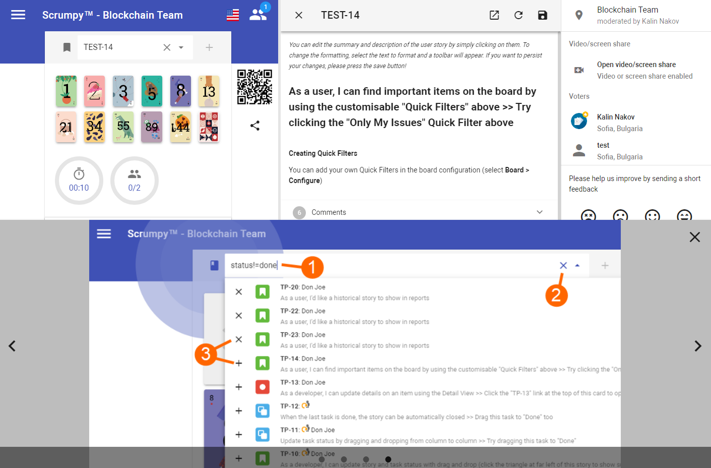Choose the sad feedback face
This screenshot has height=468, width=711.
(x=620, y=215)
